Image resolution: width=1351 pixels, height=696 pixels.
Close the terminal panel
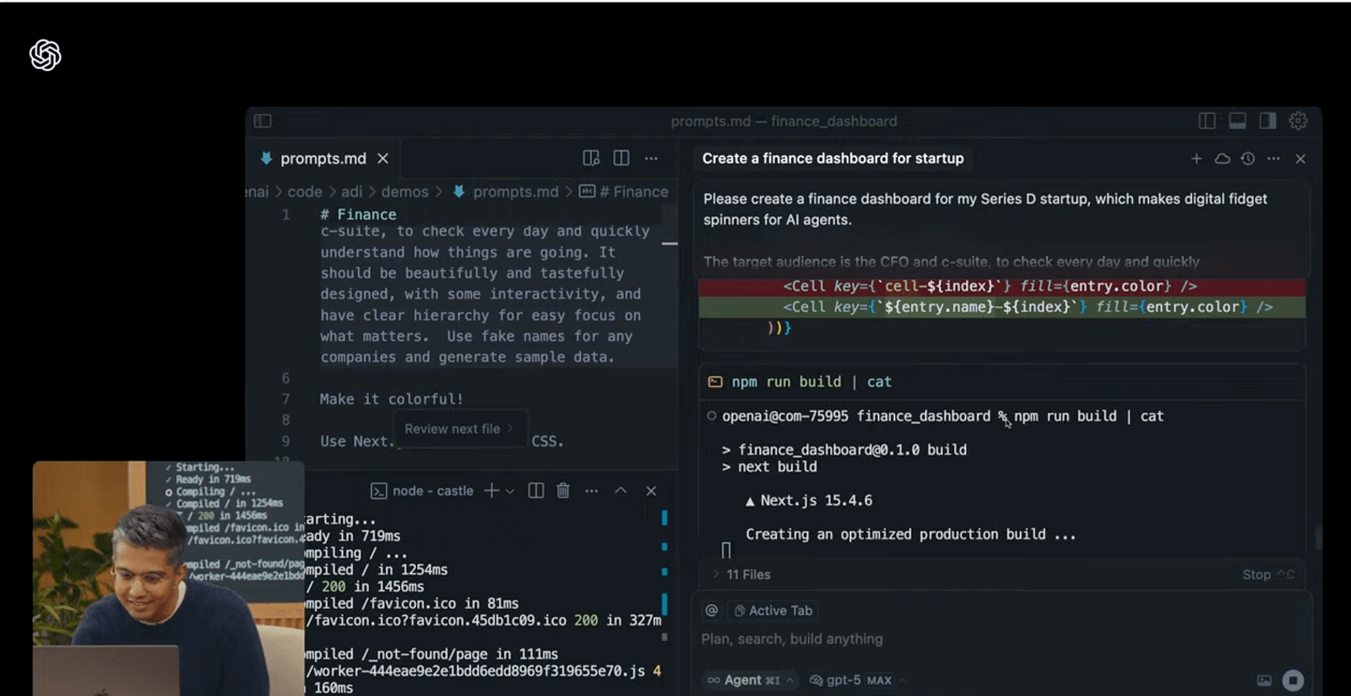pyautogui.click(x=651, y=490)
